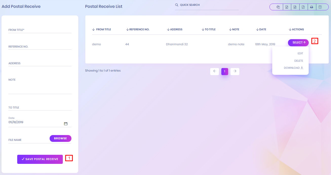Screen dimensions: 331x175
Task: Sort the list by From Title
Action: [x=102, y=30]
